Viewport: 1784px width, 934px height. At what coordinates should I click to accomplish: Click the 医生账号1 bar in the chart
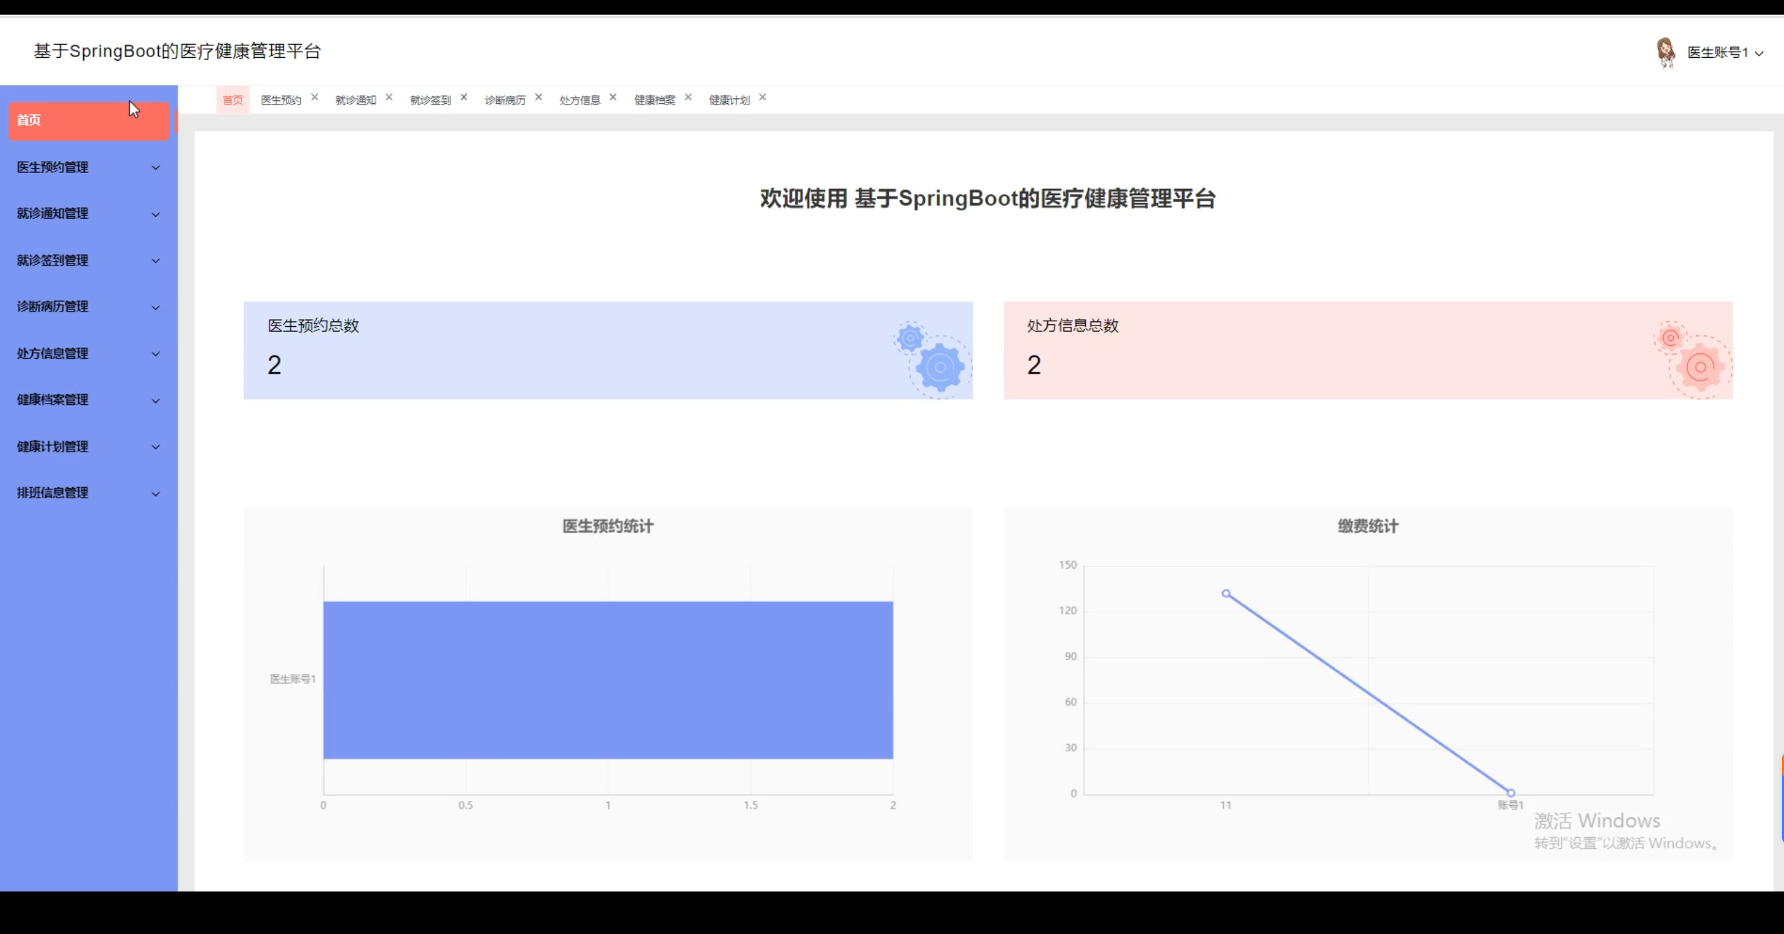click(608, 680)
